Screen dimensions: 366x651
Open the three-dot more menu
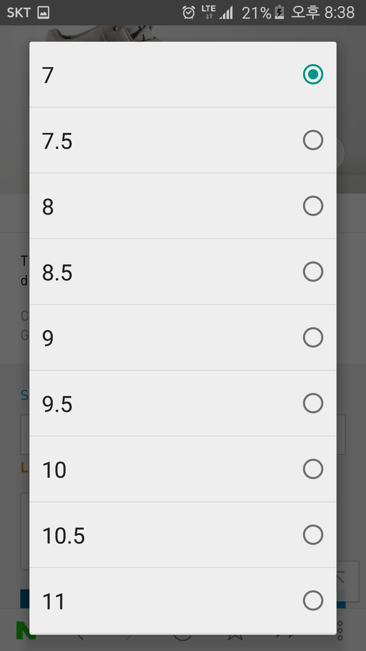point(340,631)
